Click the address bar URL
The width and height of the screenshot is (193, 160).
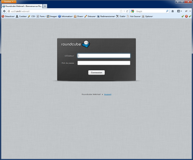pyautogui.click(x=20, y=11)
